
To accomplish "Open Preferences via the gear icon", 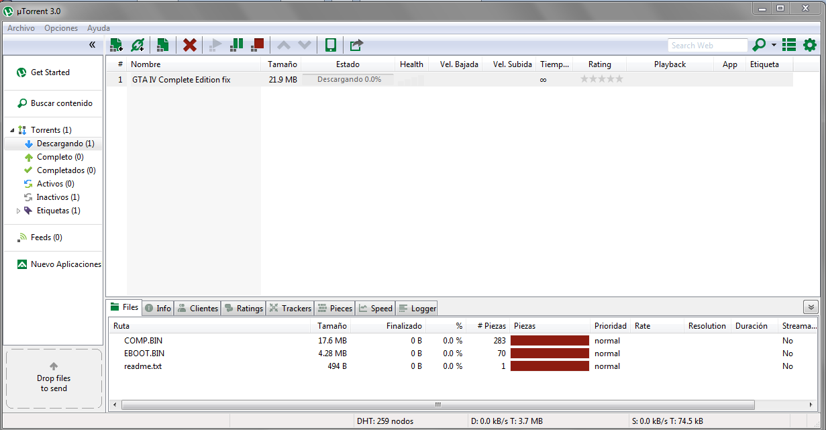I will (x=810, y=45).
